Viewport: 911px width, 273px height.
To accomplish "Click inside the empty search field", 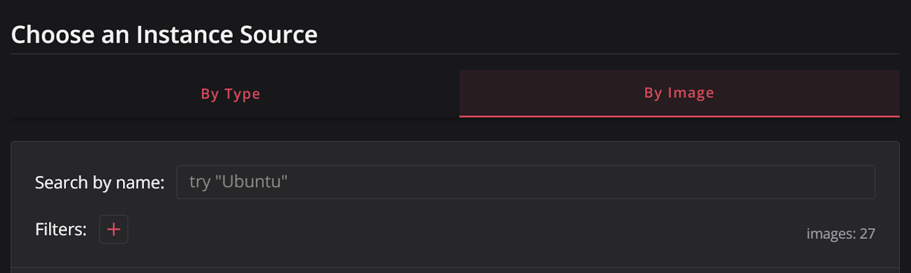I will pos(569,182).
